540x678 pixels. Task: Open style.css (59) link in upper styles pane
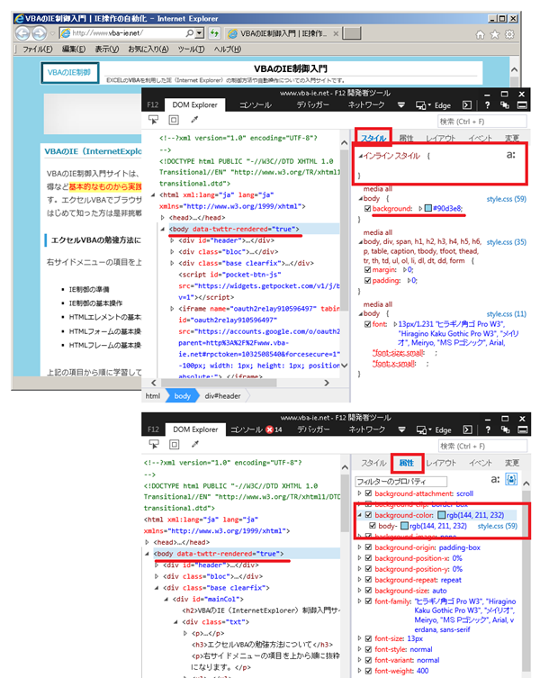click(x=507, y=199)
